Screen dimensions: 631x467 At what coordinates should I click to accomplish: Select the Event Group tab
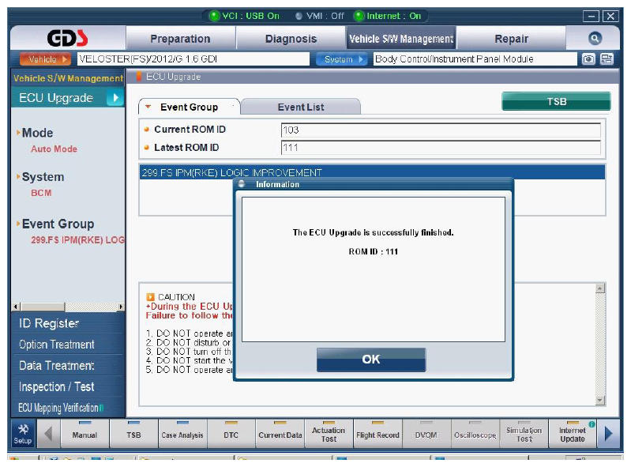(189, 107)
